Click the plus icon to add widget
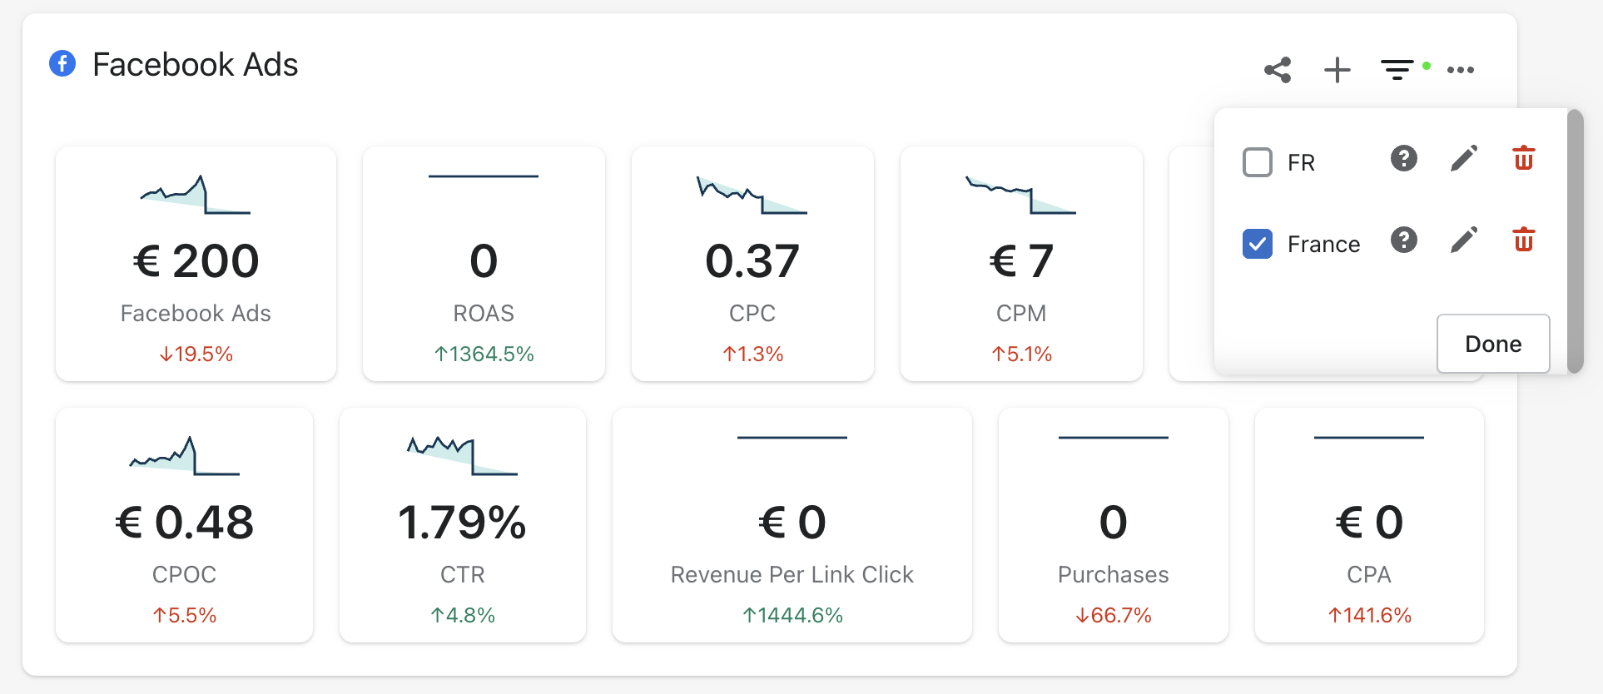 (x=1337, y=70)
